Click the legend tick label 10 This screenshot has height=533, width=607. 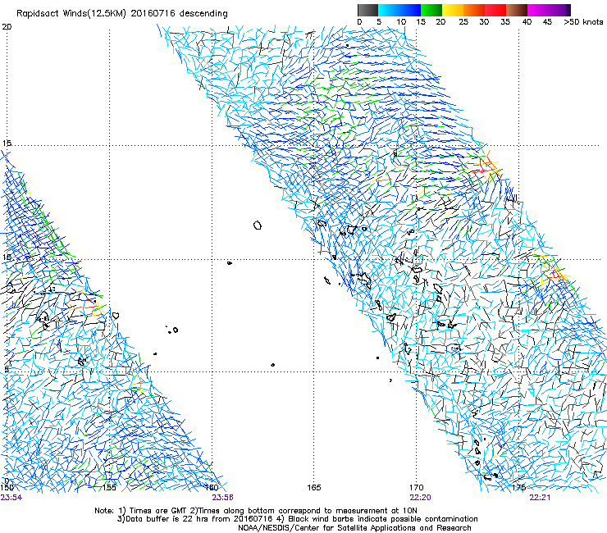(401, 22)
